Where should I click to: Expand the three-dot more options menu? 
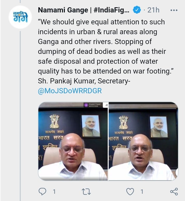pos(174,10)
